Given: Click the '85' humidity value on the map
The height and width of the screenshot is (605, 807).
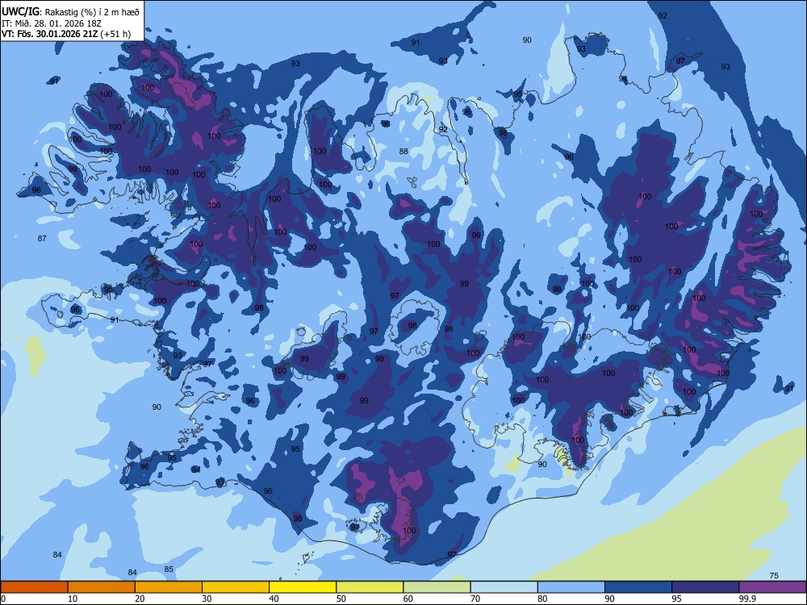Looking at the screenshot, I should tap(169, 569).
